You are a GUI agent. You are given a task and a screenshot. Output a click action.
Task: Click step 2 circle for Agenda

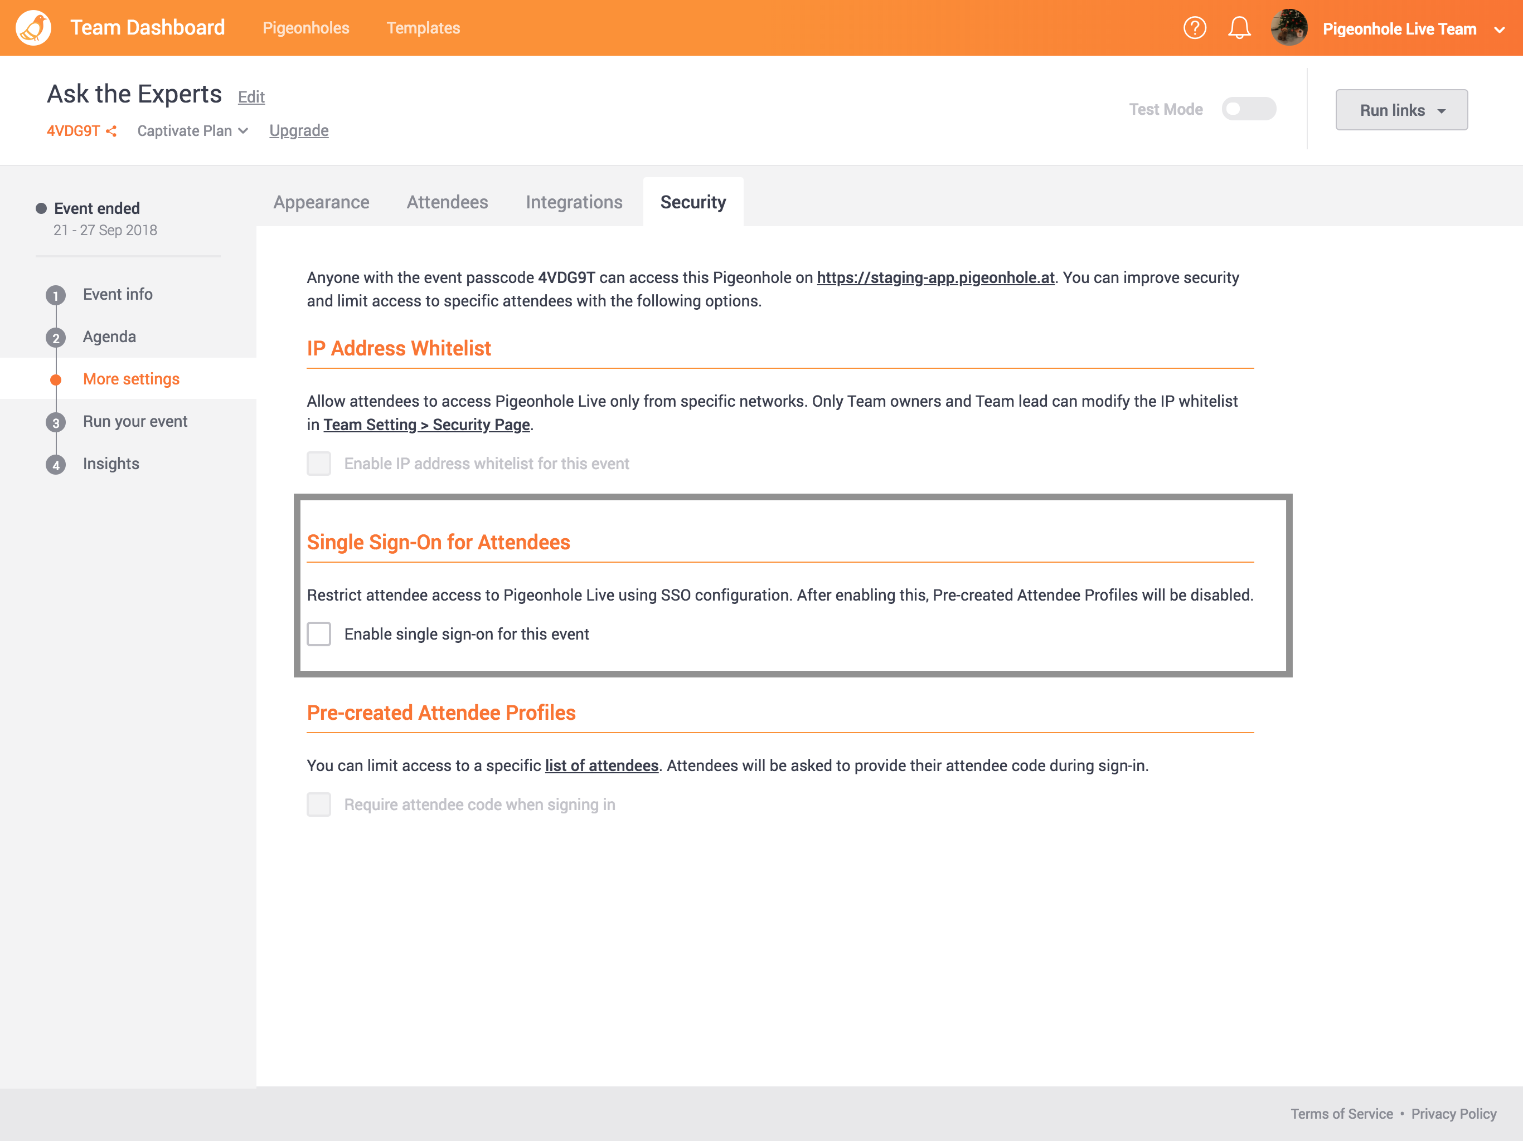coord(56,338)
